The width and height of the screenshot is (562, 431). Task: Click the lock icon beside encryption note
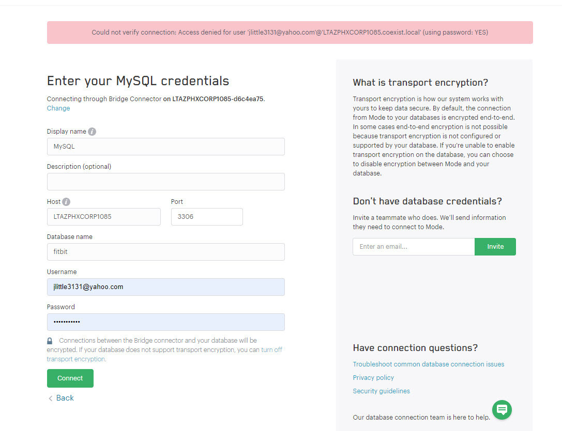coord(50,341)
